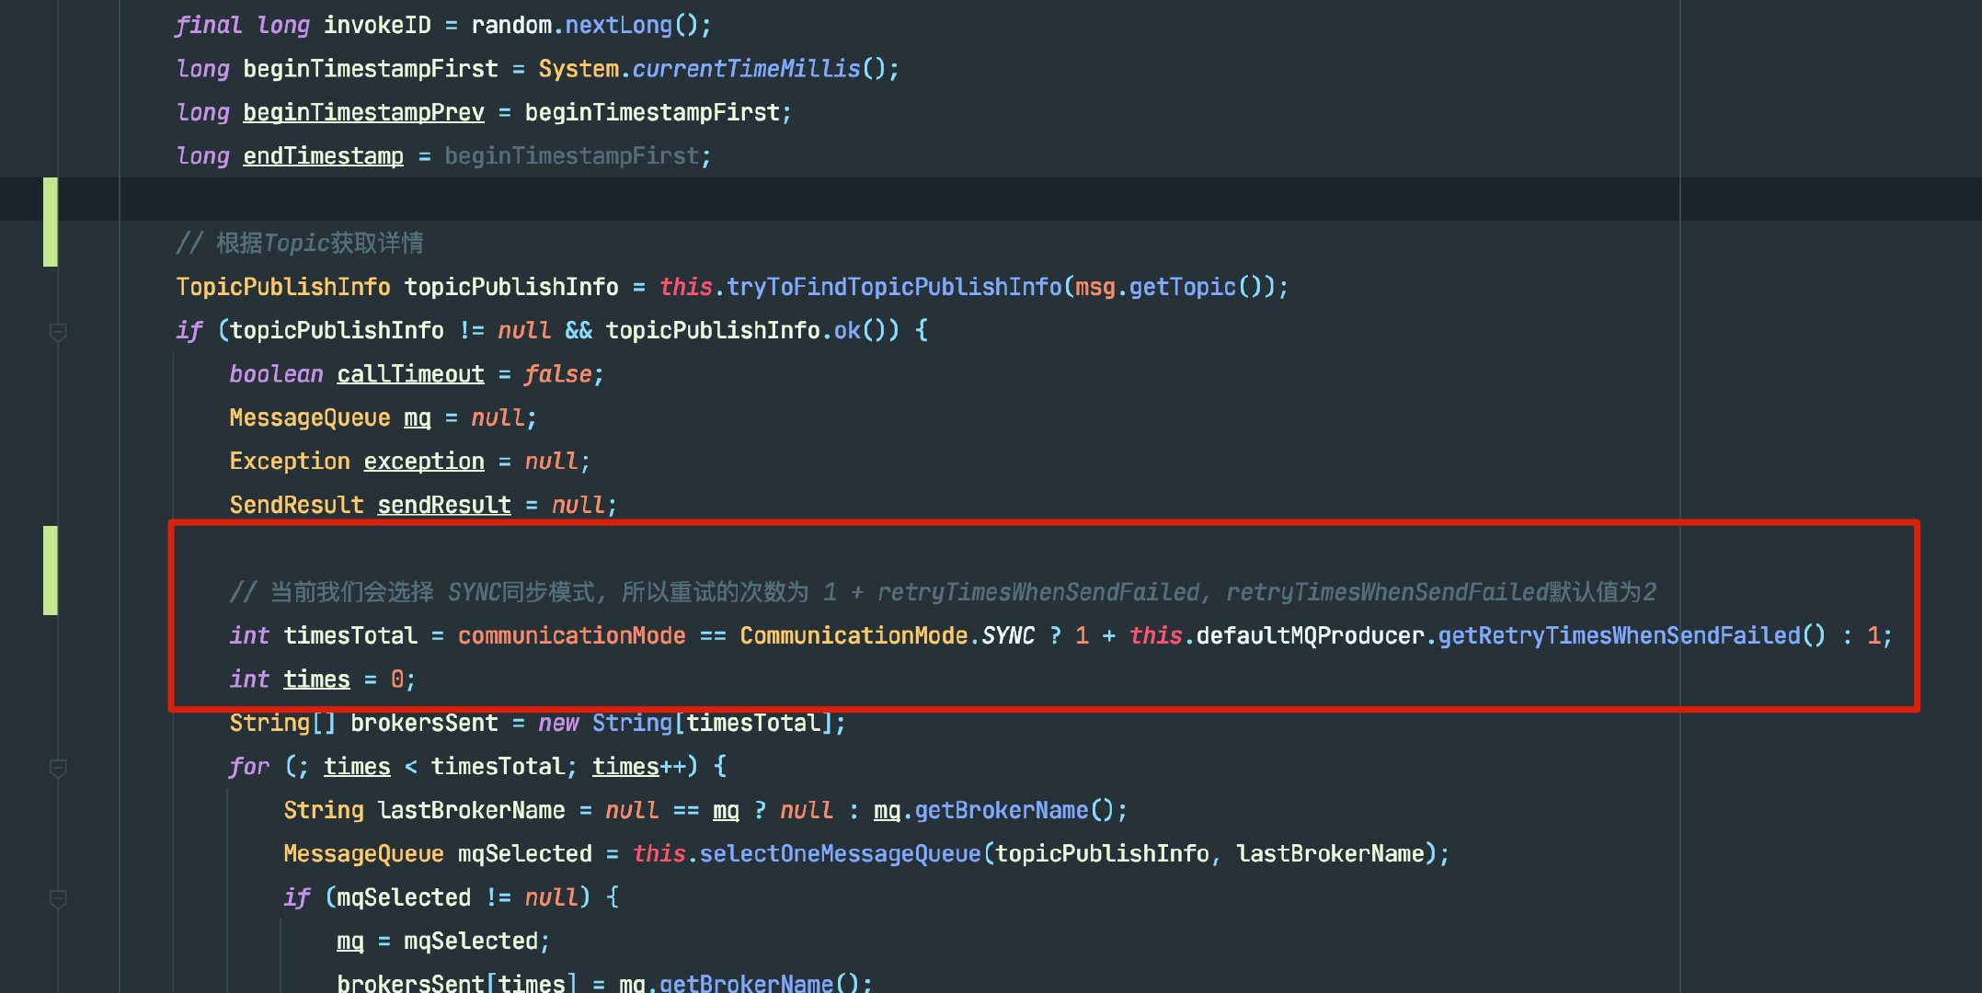The height and width of the screenshot is (993, 1982).
Task: Click the boolean keyword
Action: (276, 374)
